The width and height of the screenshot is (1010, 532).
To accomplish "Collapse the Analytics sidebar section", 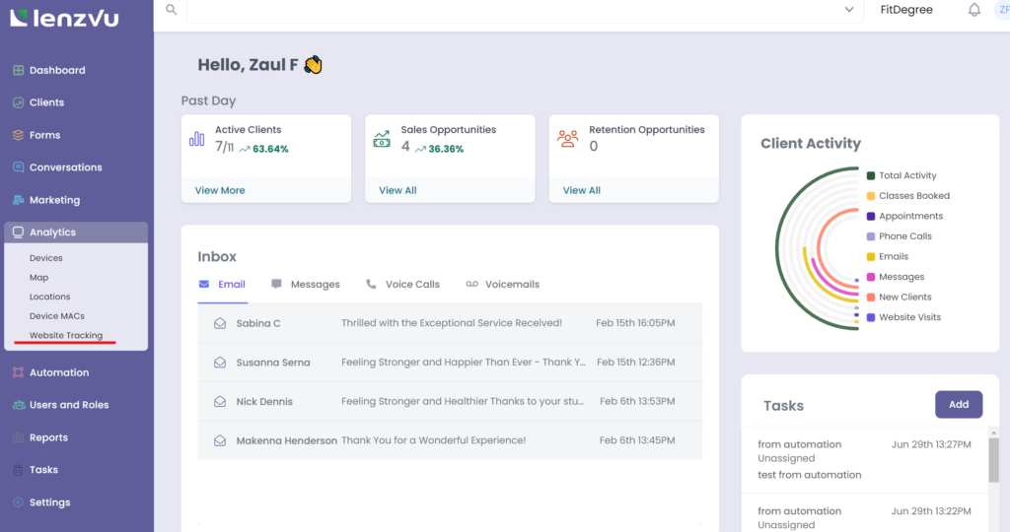I will pos(53,233).
